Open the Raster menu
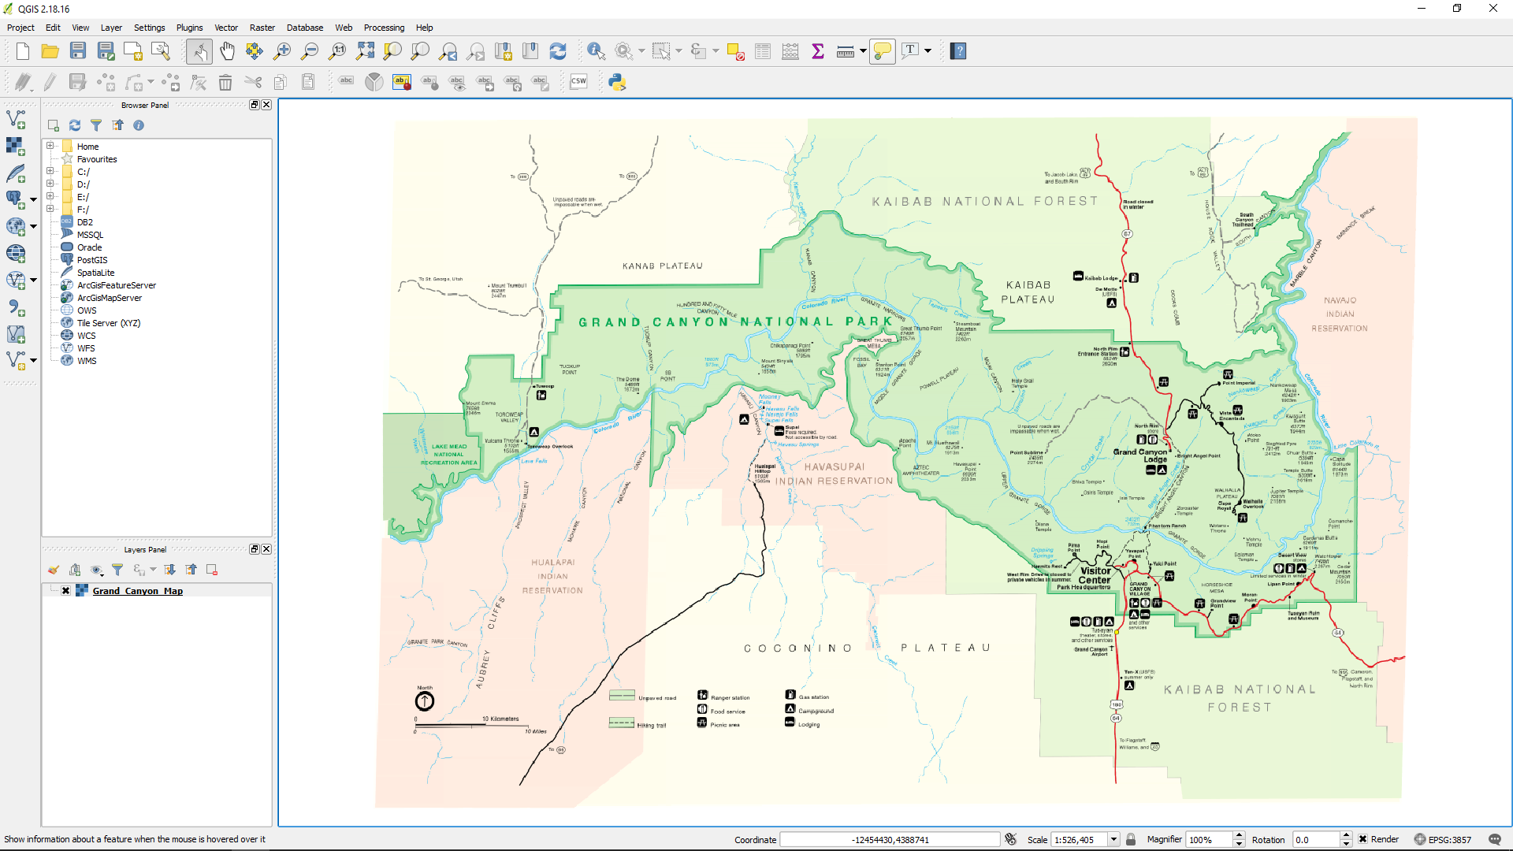The height and width of the screenshot is (851, 1513). pos(262,28)
